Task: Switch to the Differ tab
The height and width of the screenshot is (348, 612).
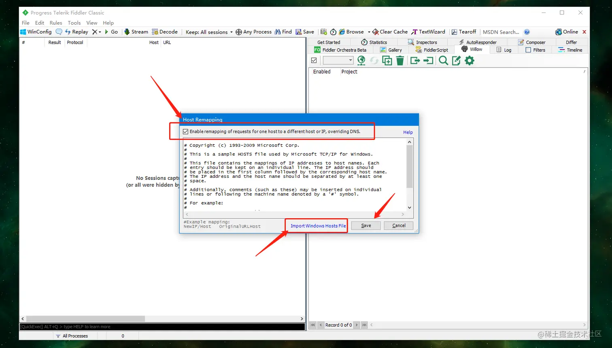Action: pos(571,42)
